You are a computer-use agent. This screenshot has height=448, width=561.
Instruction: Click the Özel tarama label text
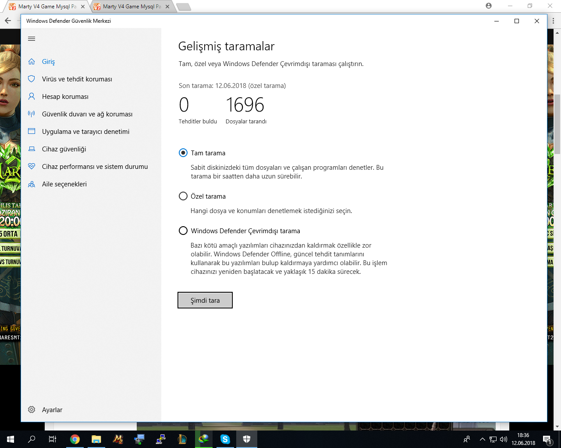click(x=208, y=196)
